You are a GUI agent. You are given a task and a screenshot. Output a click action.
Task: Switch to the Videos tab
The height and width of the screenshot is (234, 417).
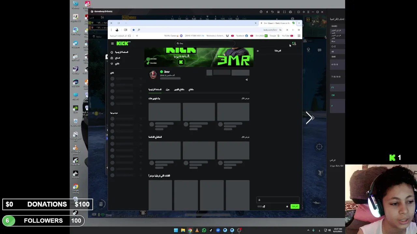click(179, 89)
